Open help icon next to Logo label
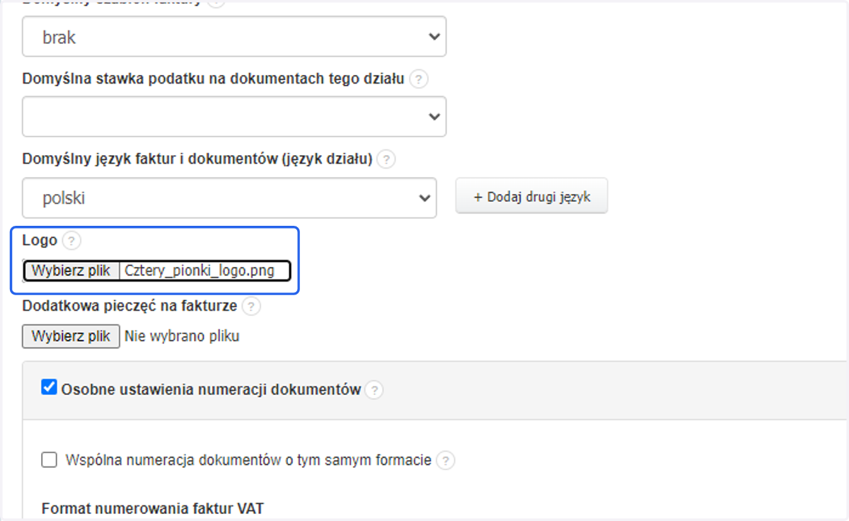 tap(71, 241)
